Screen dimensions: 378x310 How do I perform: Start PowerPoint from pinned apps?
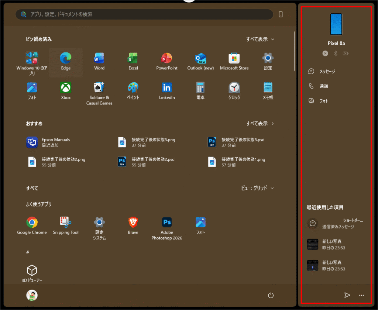point(166,62)
